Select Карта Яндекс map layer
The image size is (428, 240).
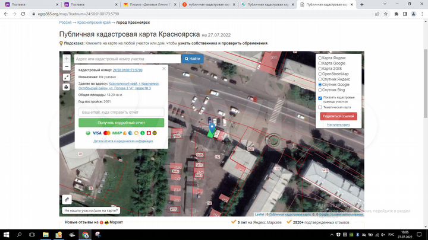pos(320,58)
